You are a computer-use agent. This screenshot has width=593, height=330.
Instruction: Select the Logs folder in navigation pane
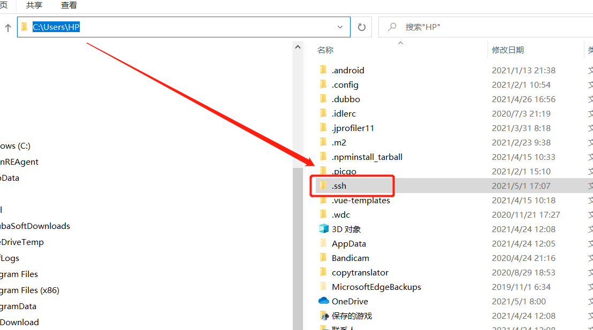click(x=10, y=258)
